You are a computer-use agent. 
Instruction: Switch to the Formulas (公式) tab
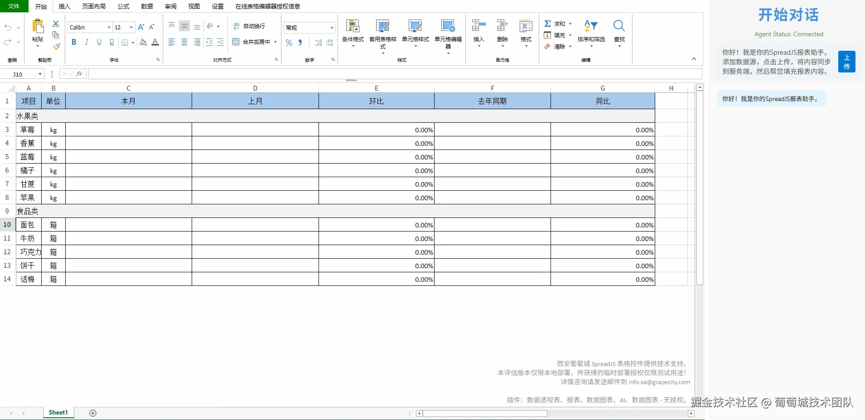click(123, 6)
